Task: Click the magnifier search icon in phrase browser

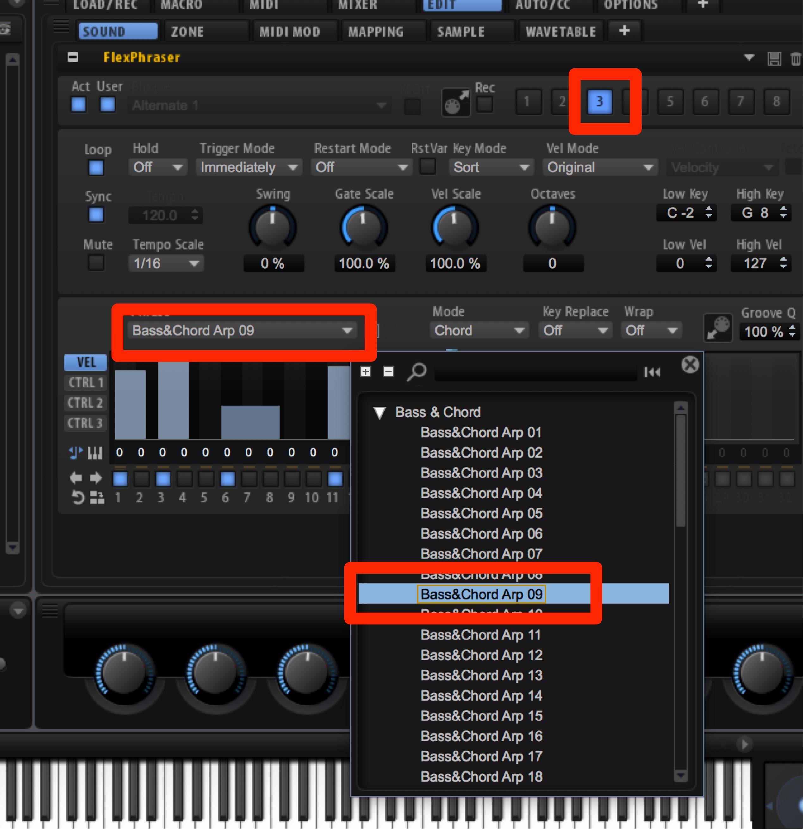Action: [416, 372]
